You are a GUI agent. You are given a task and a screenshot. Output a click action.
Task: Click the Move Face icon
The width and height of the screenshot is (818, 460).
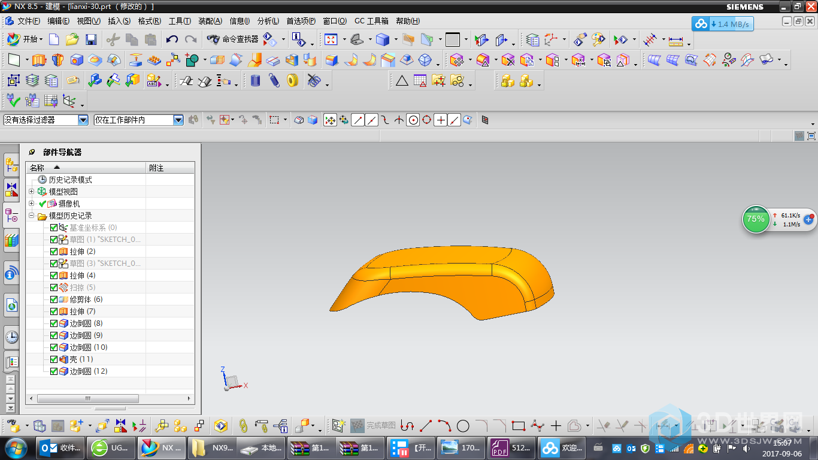457,60
